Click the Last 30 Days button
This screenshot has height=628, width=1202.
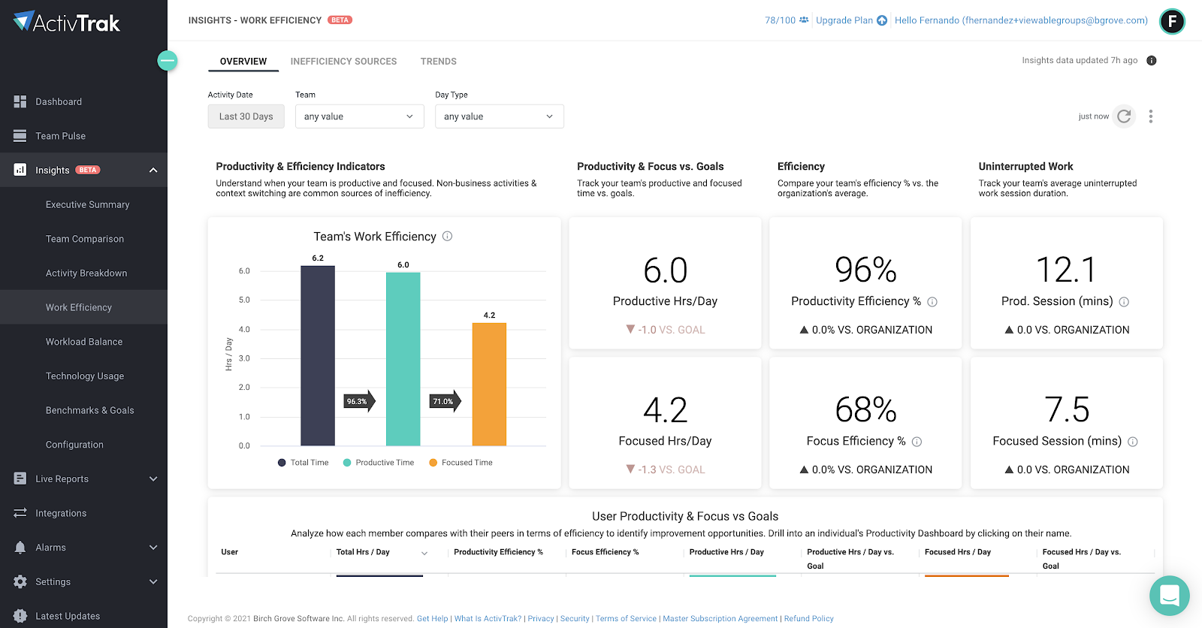246,116
